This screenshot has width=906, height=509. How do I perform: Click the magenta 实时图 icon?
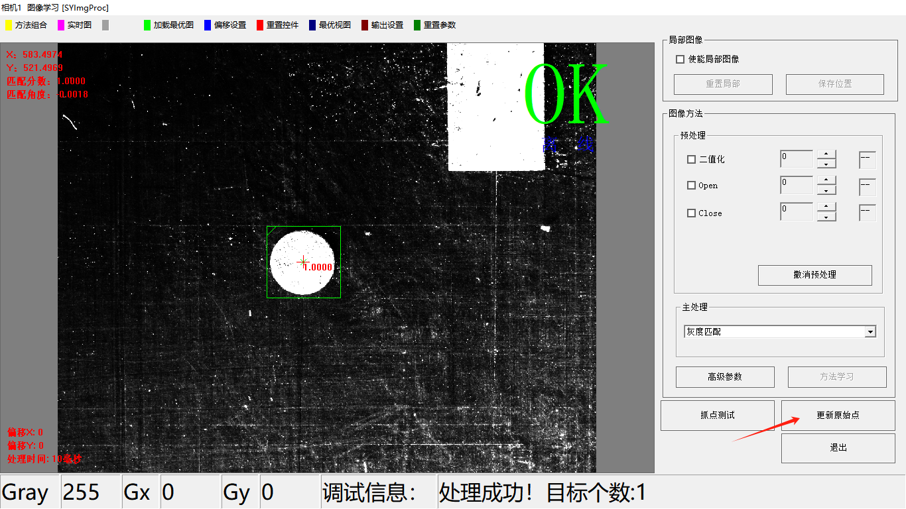coord(61,25)
